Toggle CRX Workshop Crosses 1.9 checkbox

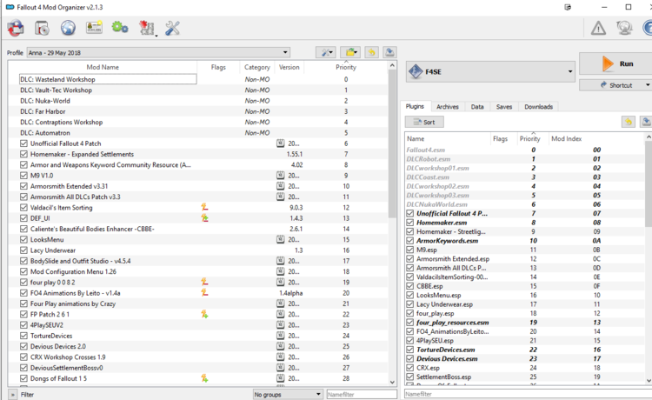[x=23, y=357]
